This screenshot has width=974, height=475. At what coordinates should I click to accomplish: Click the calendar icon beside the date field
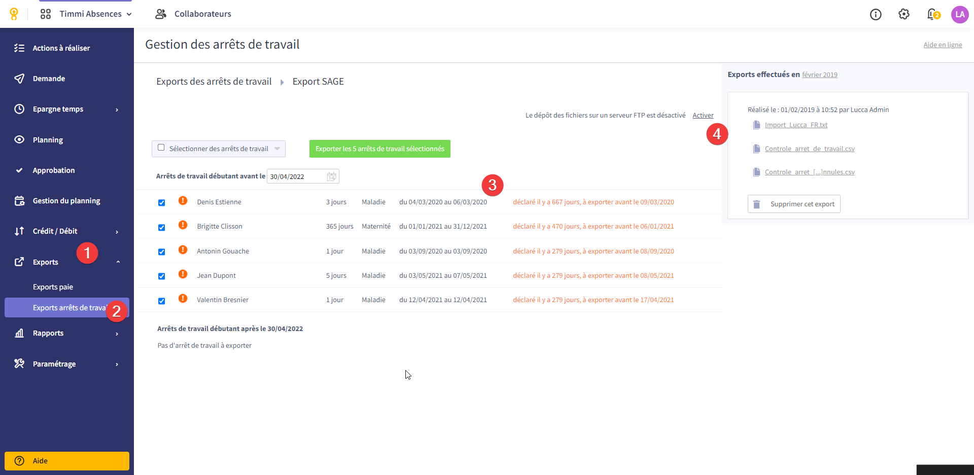[x=331, y=176]
